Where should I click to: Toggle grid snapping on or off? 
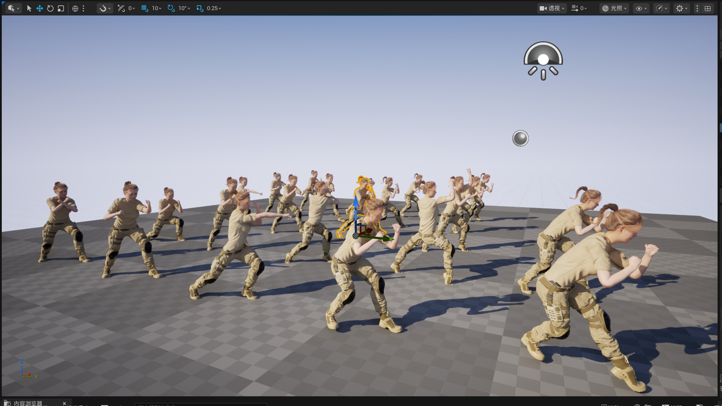144,8
